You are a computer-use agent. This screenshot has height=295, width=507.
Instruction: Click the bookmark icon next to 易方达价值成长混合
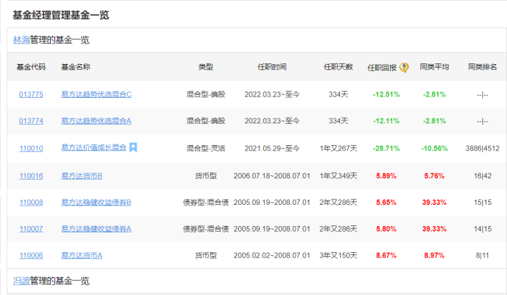(x=133, y=148)
